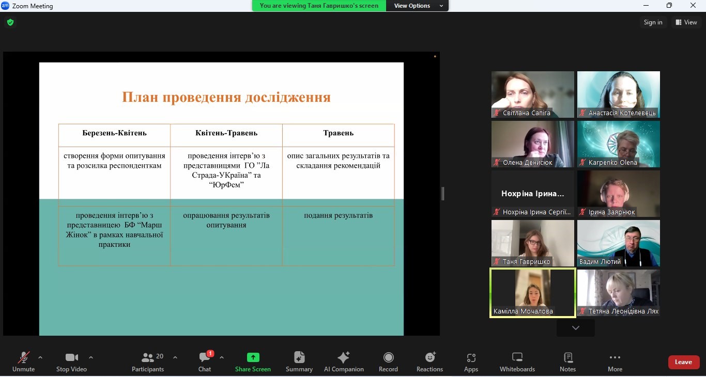The image size is (706, 377).
Task: Open Zoom Apps from toolbar
Action: [471, 357]
